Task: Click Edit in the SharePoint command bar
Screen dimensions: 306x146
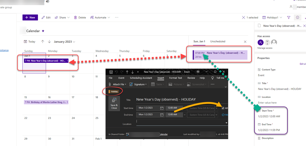Action: pos(46,17)
